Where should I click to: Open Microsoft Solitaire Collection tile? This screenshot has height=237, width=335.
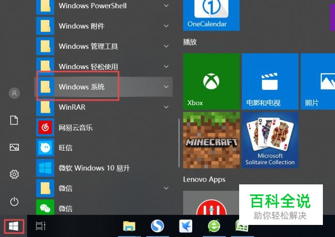270,140
